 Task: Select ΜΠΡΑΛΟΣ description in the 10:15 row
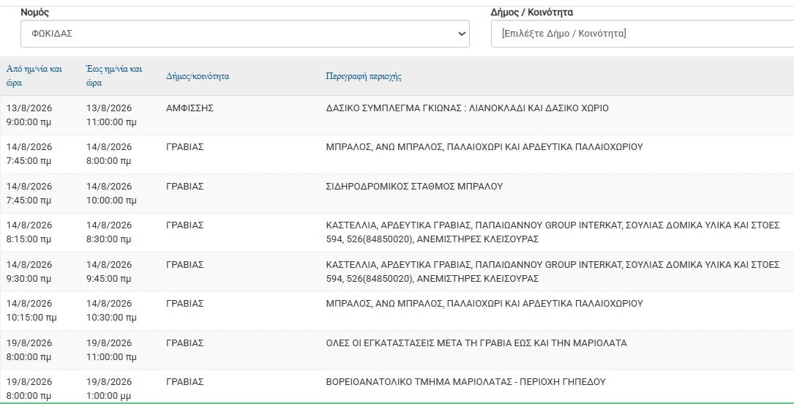coord(484,303)
